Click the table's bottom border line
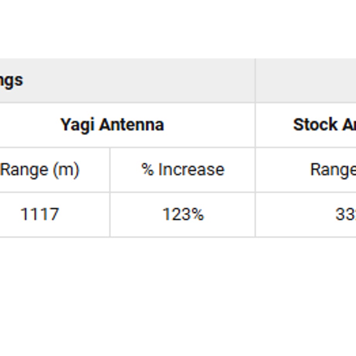The height and width of the screenshot is (356, 356). coord(178,237)
